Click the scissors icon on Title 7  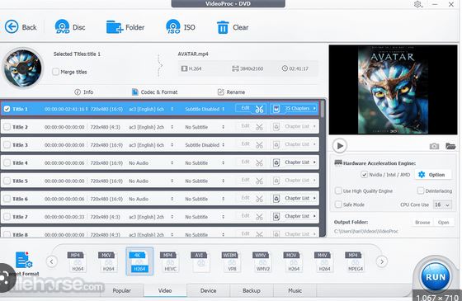[x=259, y=217]
